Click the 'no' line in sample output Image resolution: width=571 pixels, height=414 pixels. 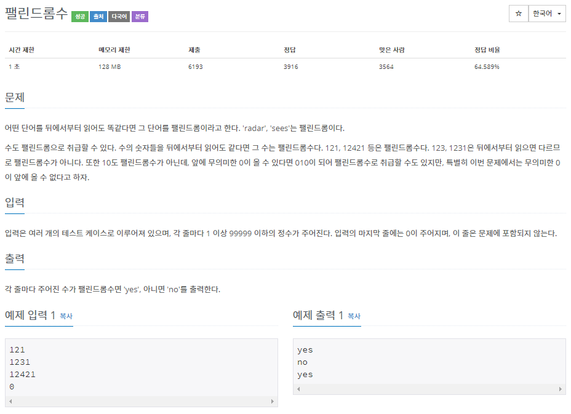pos(302,362)
